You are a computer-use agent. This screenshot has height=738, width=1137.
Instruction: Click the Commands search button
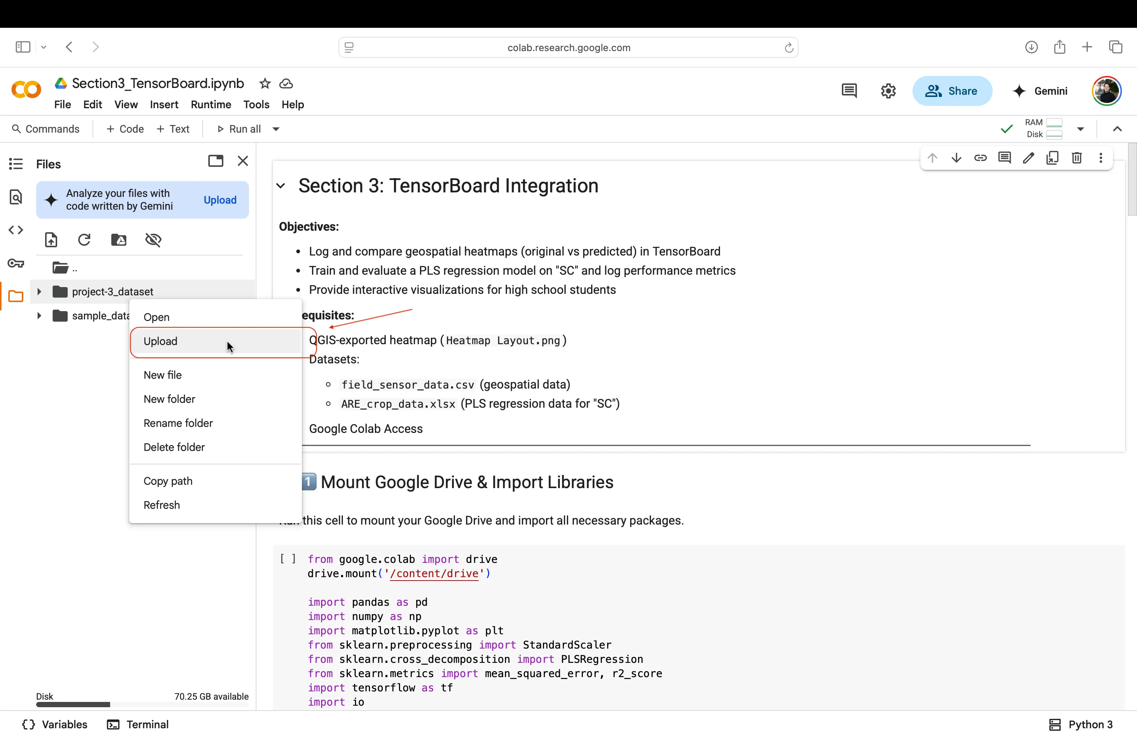pyautogui.click(x=46, y=129)
